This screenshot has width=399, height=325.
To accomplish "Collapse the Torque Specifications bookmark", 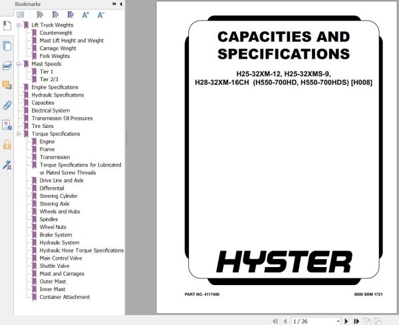I will coord(19,134).
